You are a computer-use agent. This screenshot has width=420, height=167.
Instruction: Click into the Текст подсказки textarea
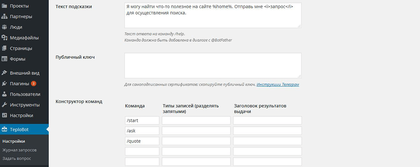(213, 15)
